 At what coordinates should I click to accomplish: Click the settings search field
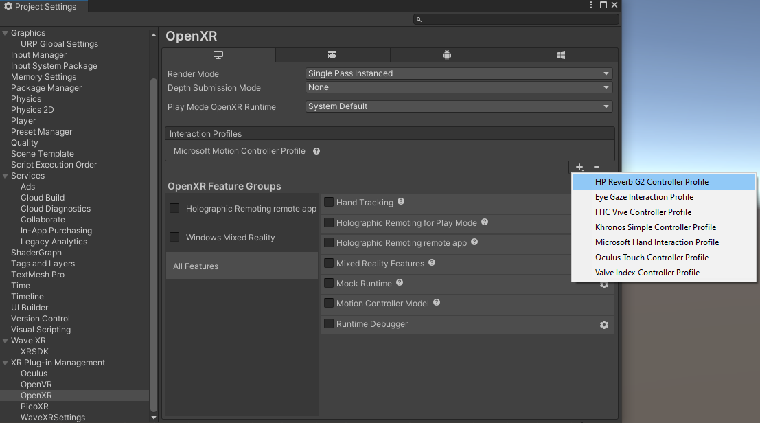[516, 19]
